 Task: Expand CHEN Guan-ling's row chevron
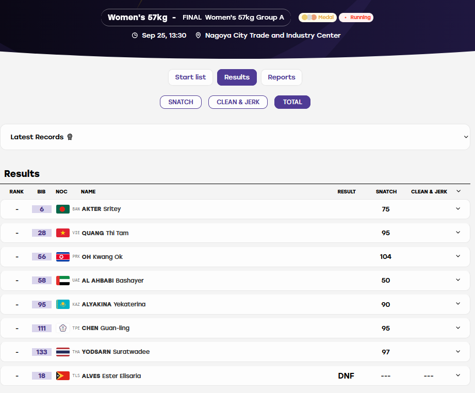point(458,328)
